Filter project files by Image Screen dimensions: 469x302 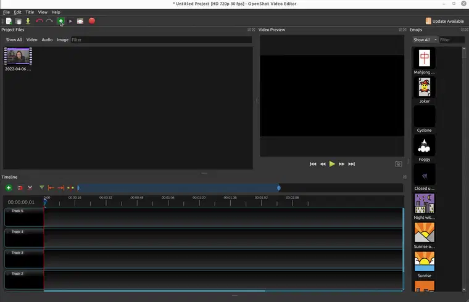click(x=62, y=39)
